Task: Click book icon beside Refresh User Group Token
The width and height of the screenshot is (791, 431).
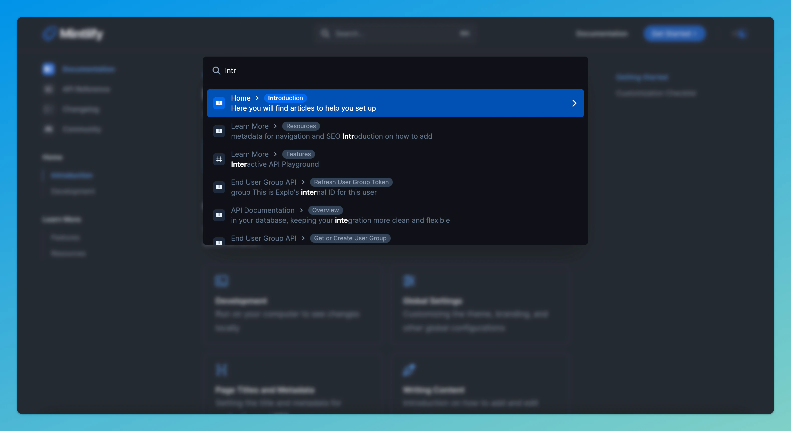Action: click(x=219, y=187)
